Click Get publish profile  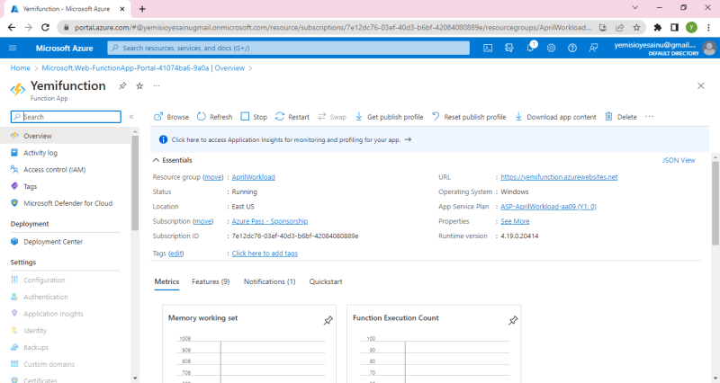(x=389, y=117)
